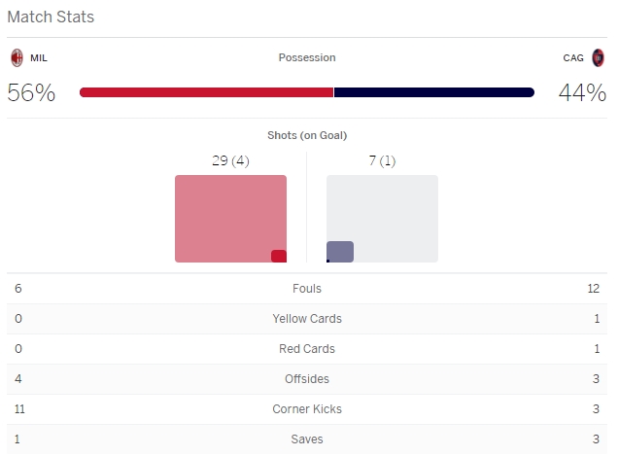Click the AC Milan team crest icon
This screenshot has height=456, width=619.
point(17,57)
